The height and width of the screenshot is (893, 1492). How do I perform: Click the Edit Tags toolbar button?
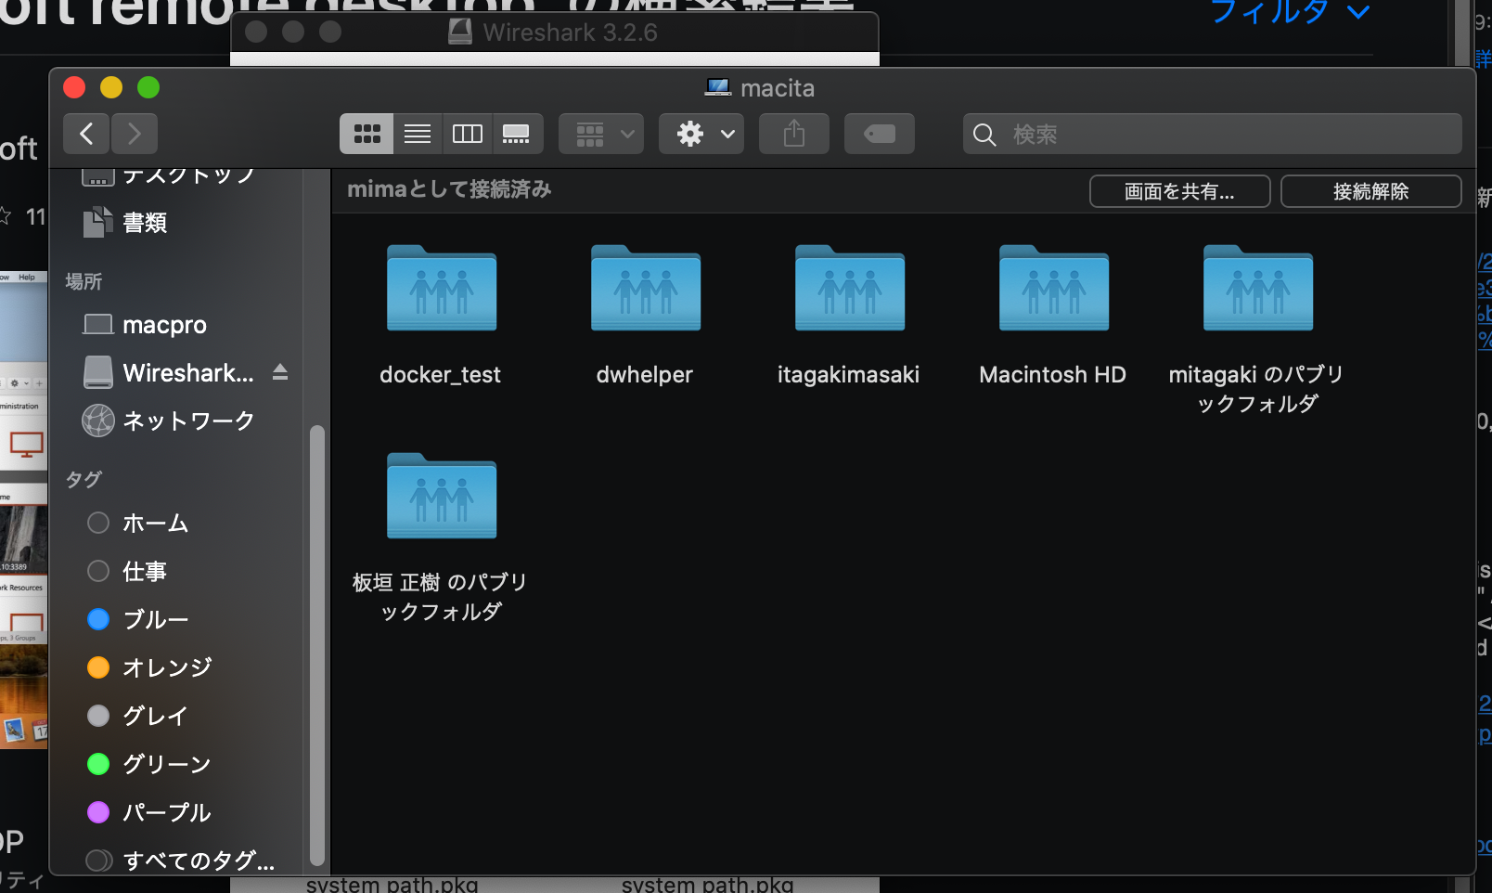(x=880, y=134)
